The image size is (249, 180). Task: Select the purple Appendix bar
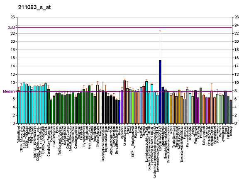pos(122,107)
